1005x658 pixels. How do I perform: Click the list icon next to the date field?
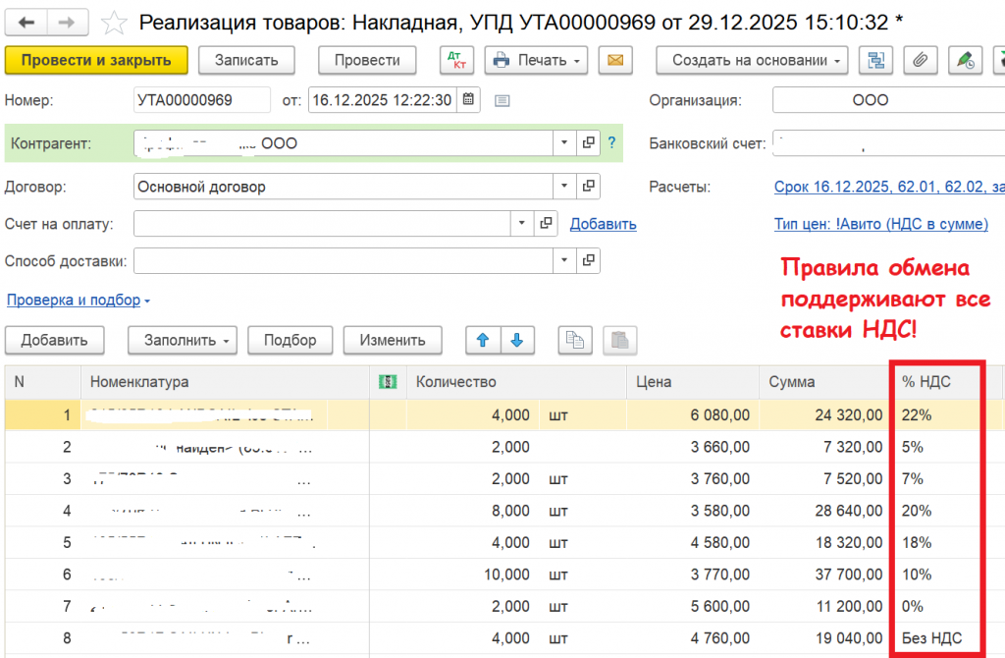coord(502,101)
